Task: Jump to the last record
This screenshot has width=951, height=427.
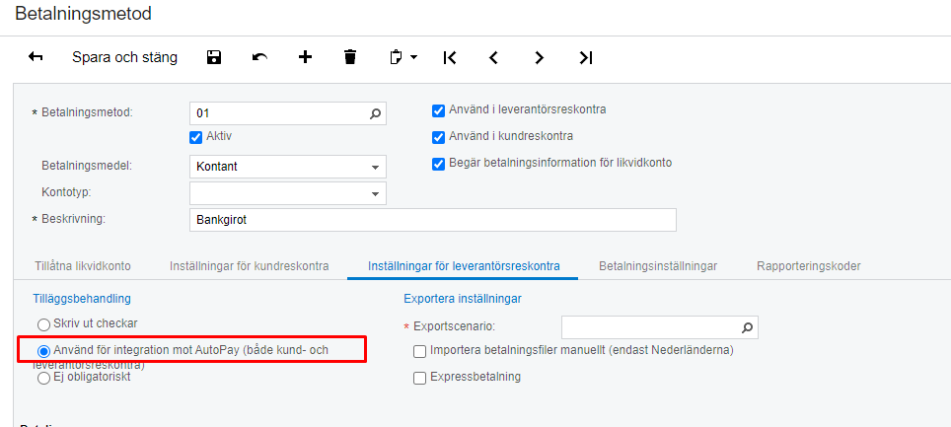Action: [586, 57]
